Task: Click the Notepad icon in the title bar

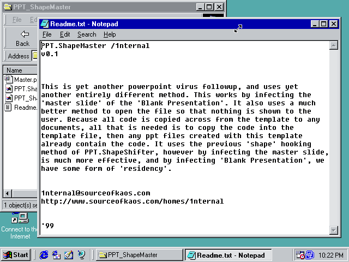Action: click(x=45, y=24)
